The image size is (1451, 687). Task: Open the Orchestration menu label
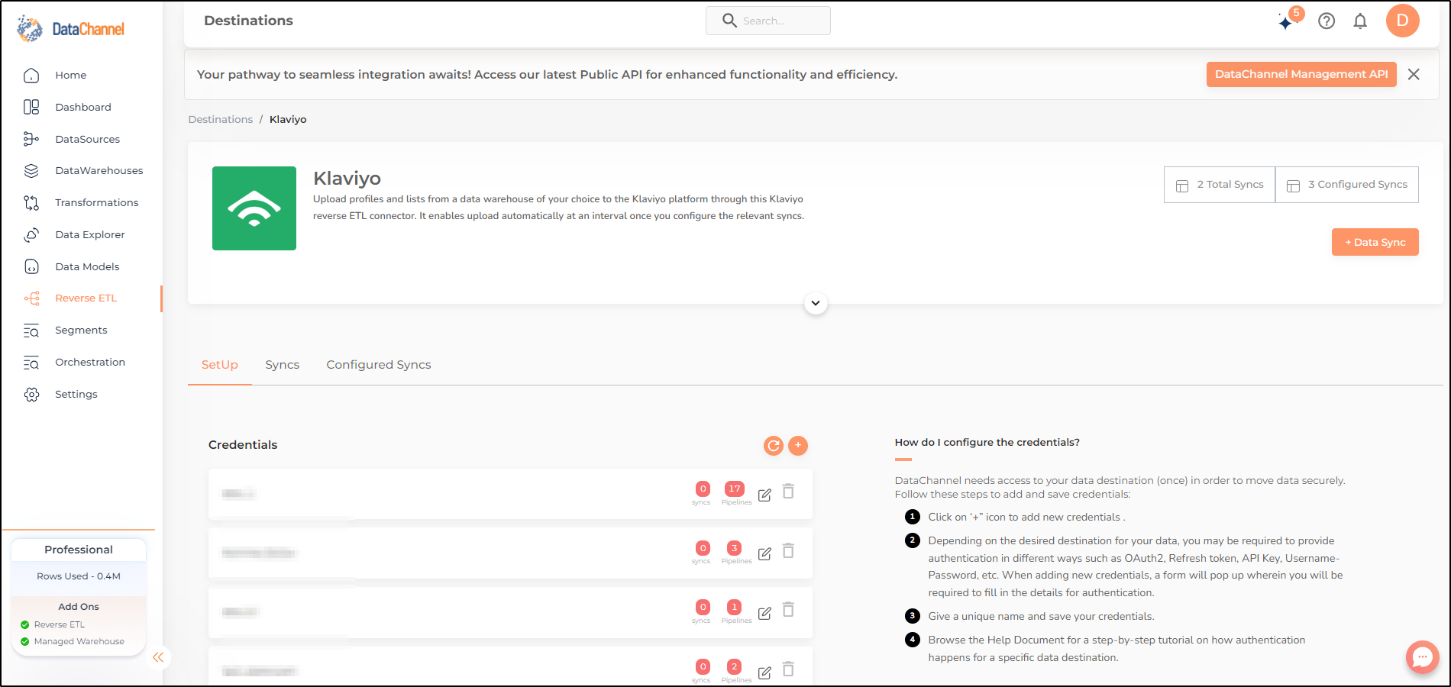pyautogui.click(x=90, y=363)
